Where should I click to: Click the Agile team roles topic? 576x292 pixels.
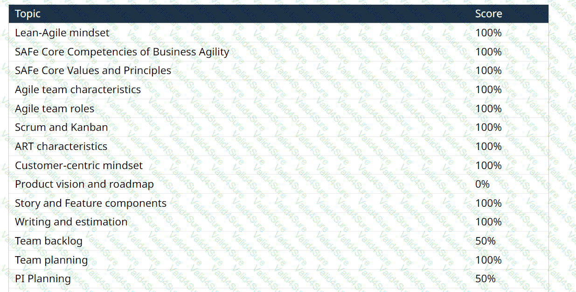(x=55, y=109)
